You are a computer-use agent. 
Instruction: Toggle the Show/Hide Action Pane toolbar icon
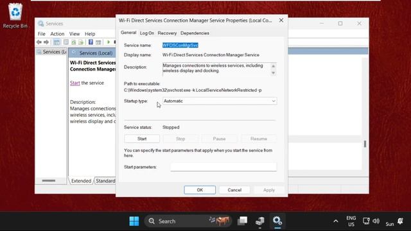98,42
